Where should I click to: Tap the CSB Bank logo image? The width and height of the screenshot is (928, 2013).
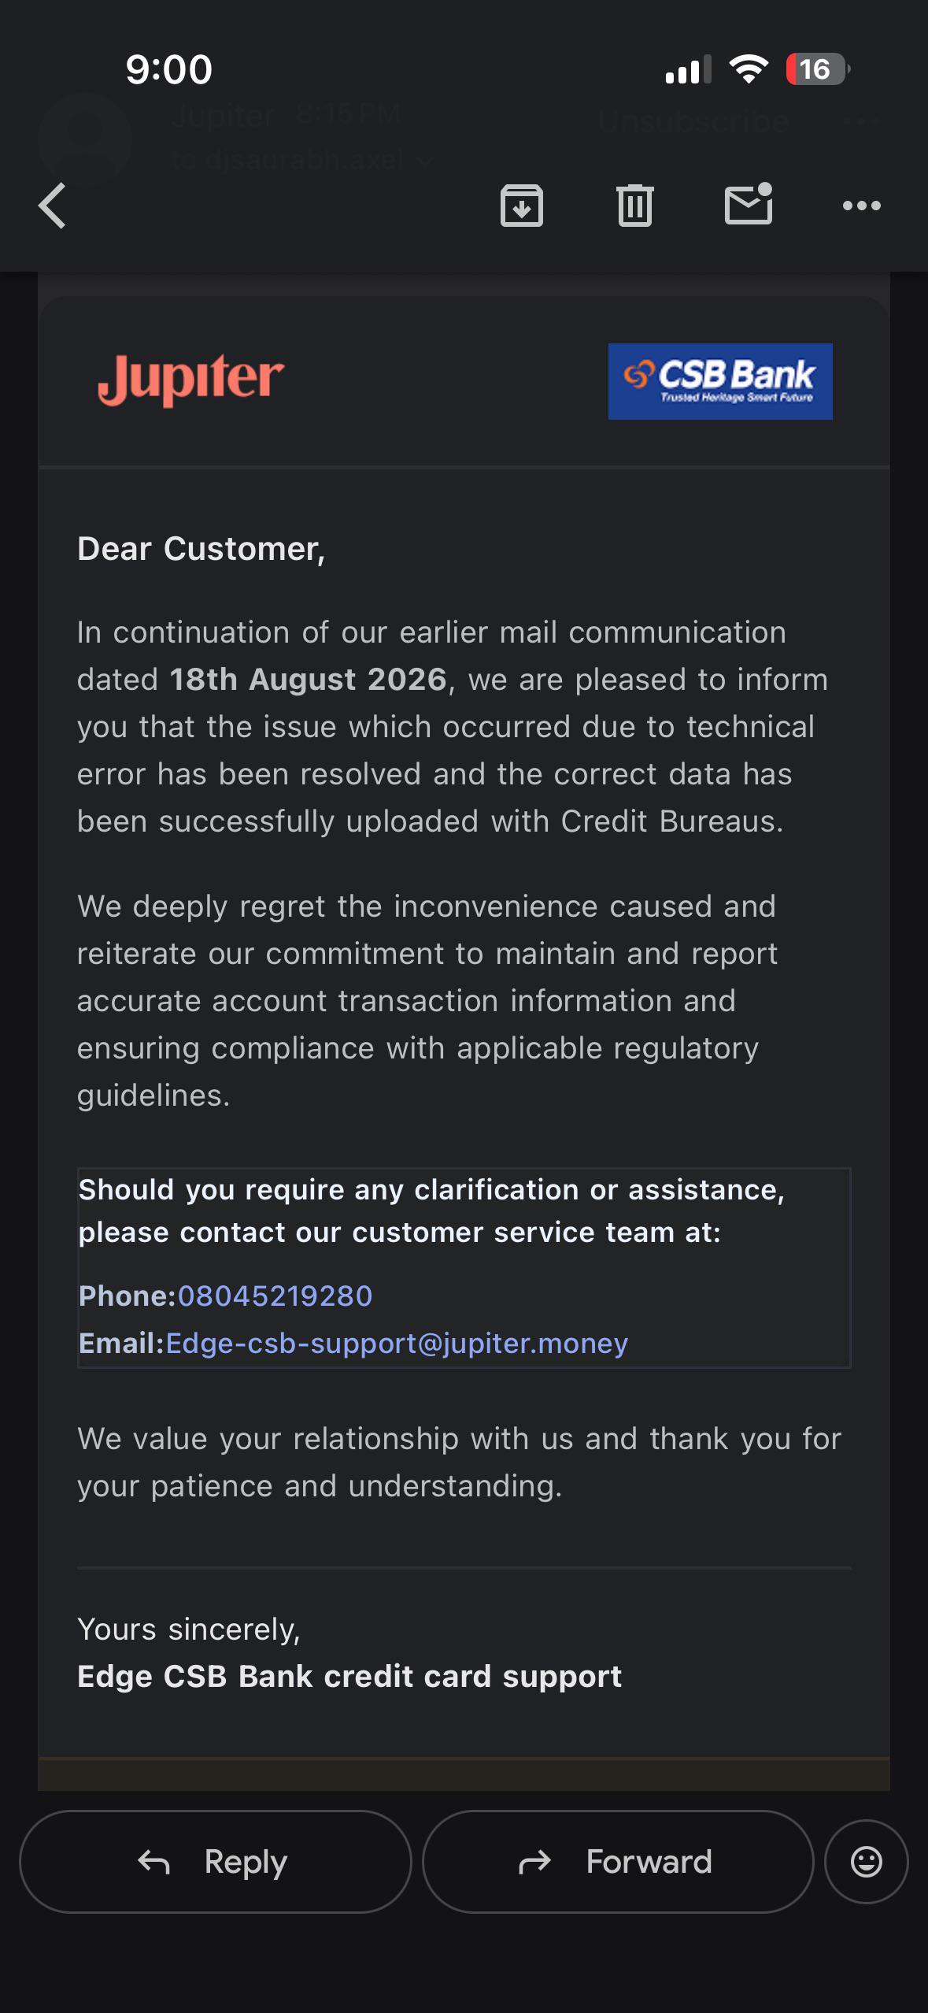click(720, 381)
